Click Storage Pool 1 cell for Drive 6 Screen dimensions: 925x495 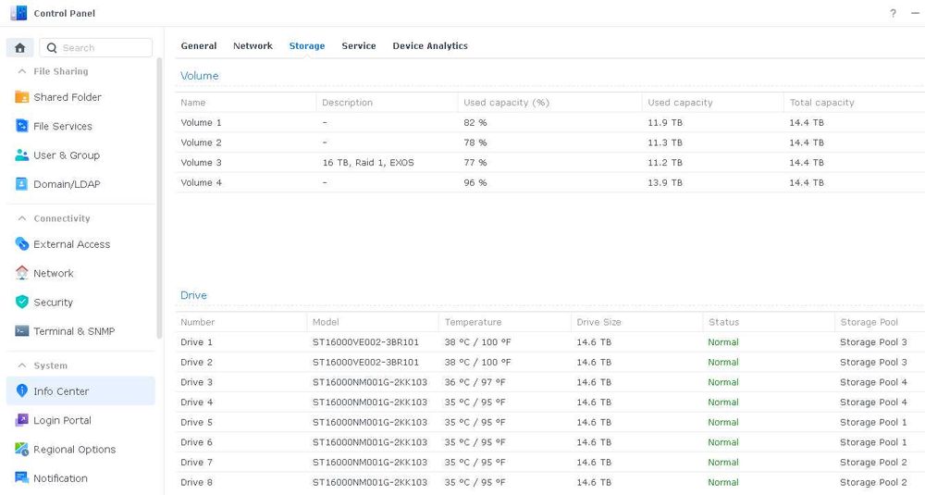click(x=873, y=442)
